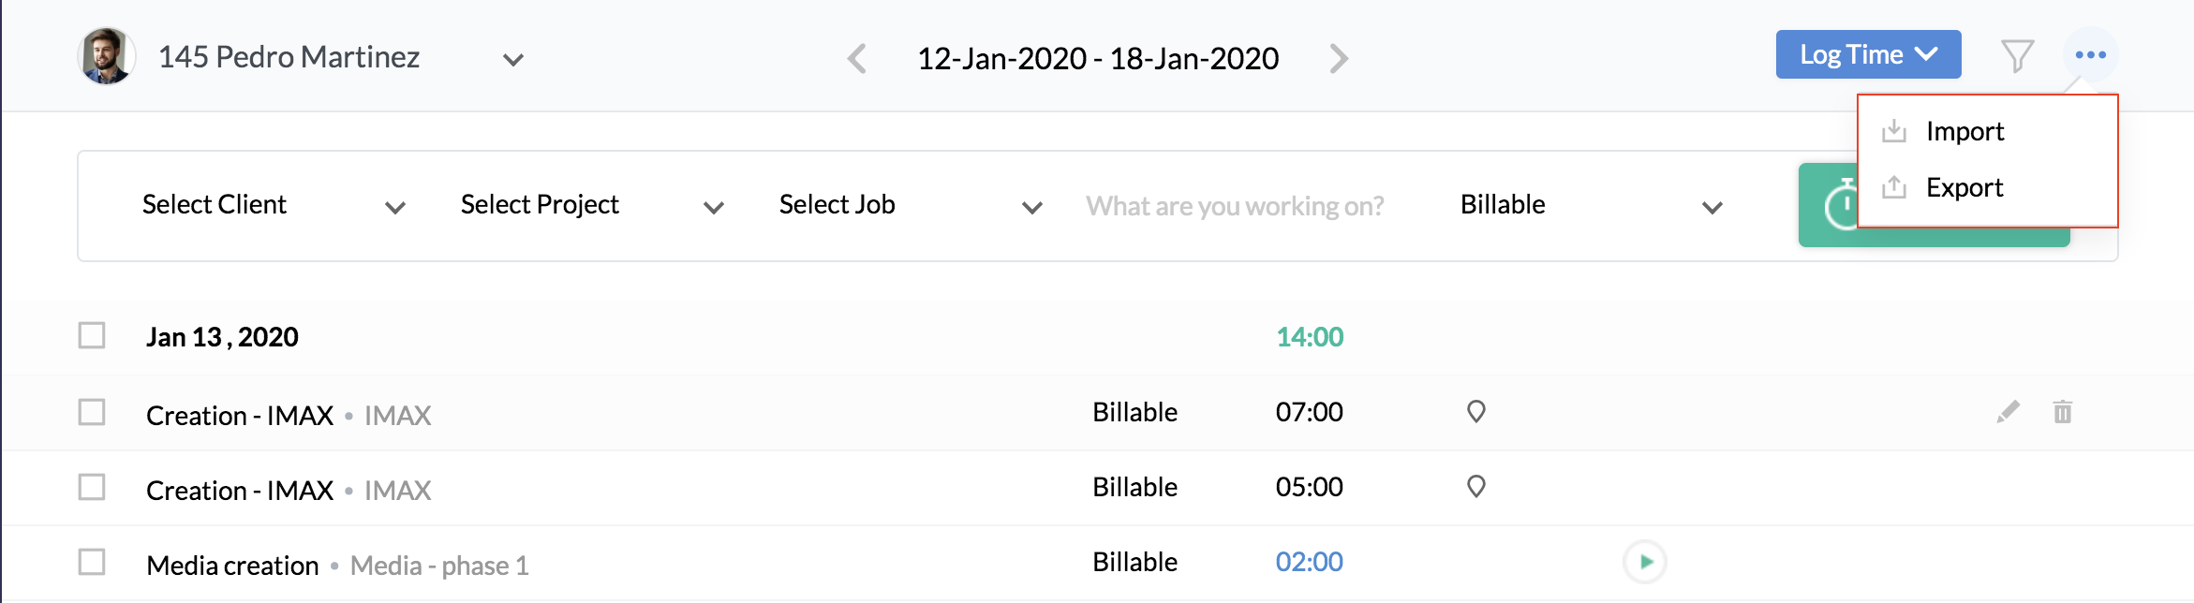Choose Import from the menu
The height and width of the screenshot is (603, 2194).
1964,132
